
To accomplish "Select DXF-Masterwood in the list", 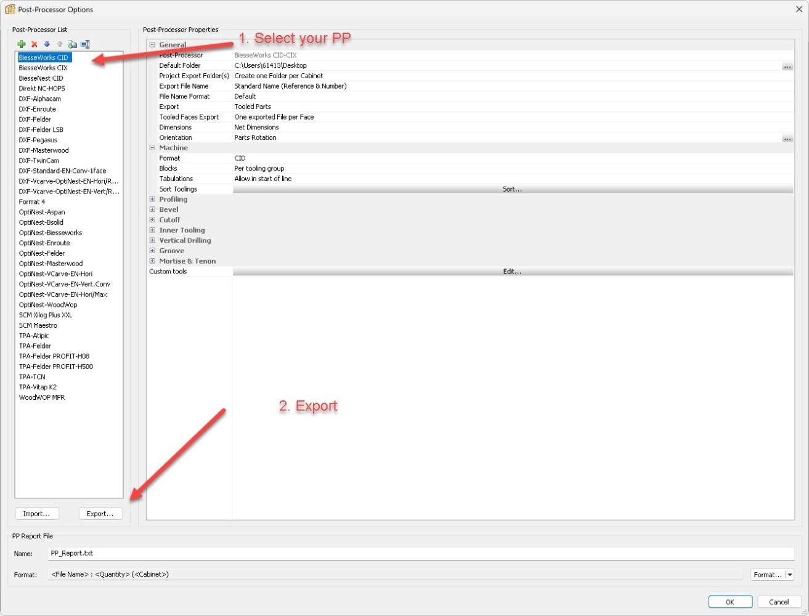I will pos(43,150).
